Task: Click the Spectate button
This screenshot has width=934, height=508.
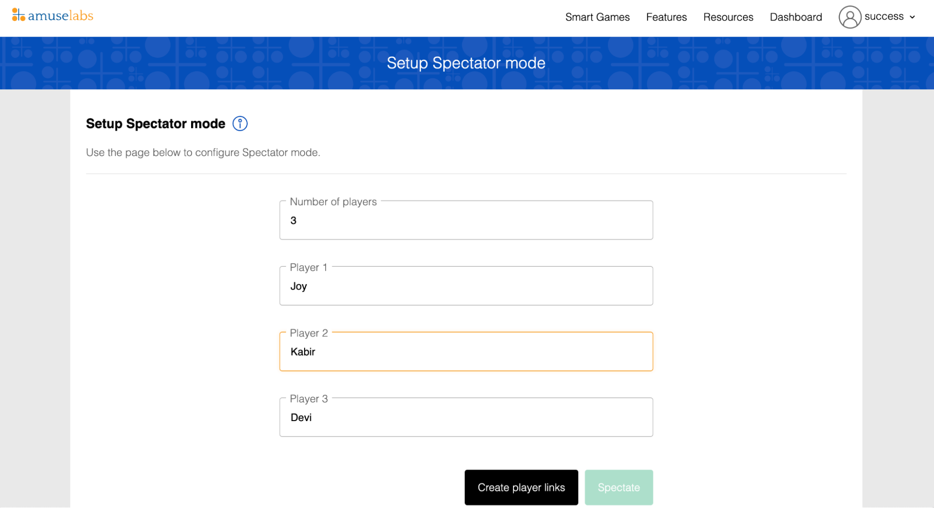Action: 619,487
